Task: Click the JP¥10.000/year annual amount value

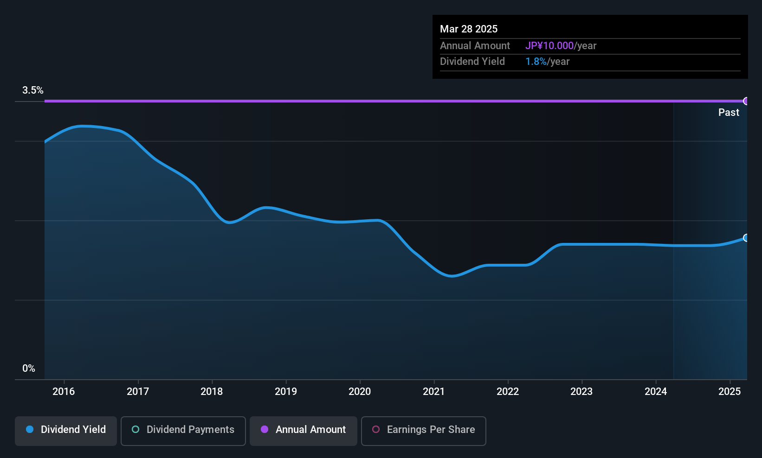Action: pyautogui.click(x=561, y=45)
